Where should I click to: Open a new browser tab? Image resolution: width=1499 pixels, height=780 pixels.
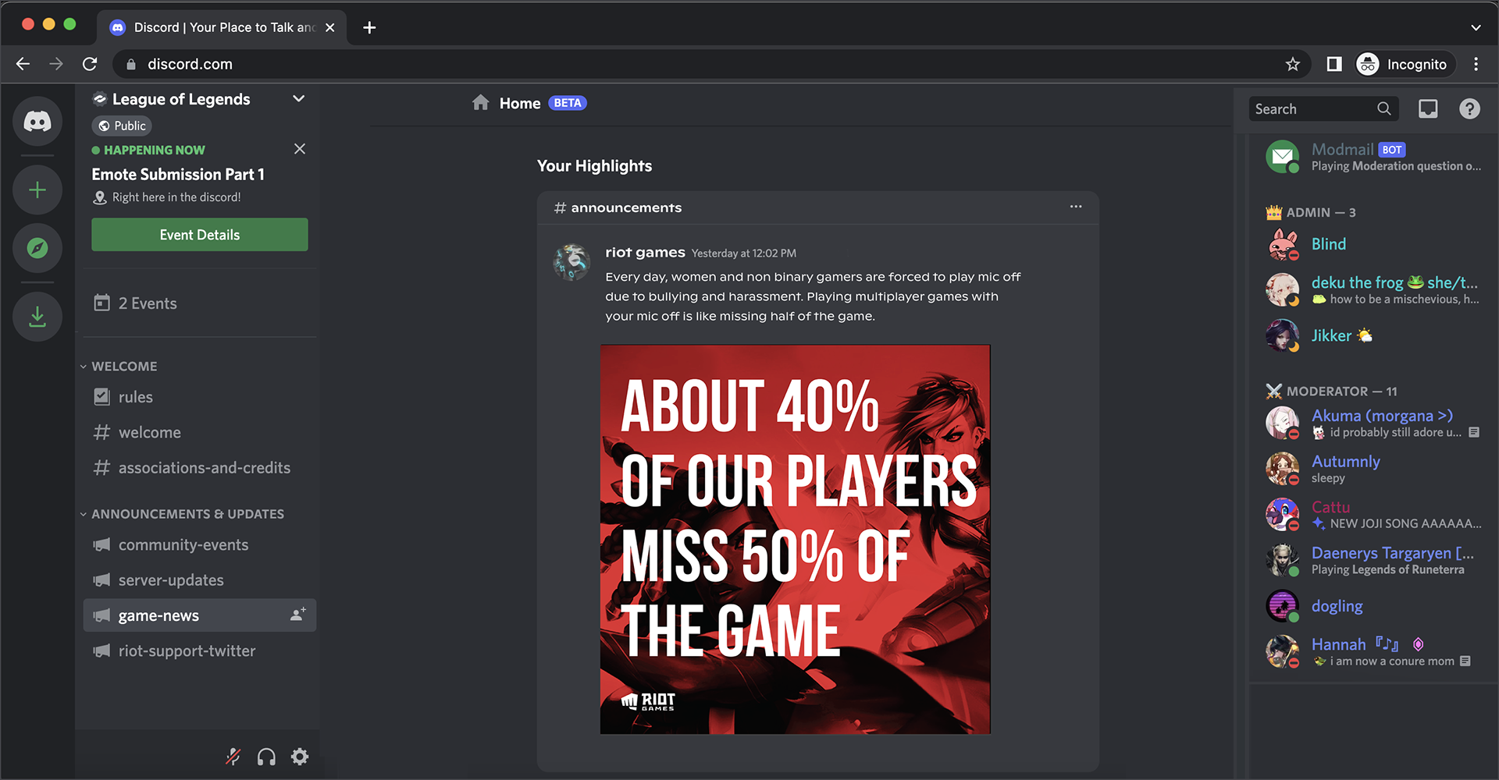point(369,27)
